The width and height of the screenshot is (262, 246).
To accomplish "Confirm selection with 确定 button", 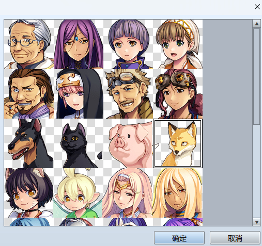I will click(179, 238).
